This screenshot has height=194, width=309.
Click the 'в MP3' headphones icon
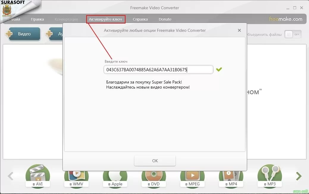point(270,176)
